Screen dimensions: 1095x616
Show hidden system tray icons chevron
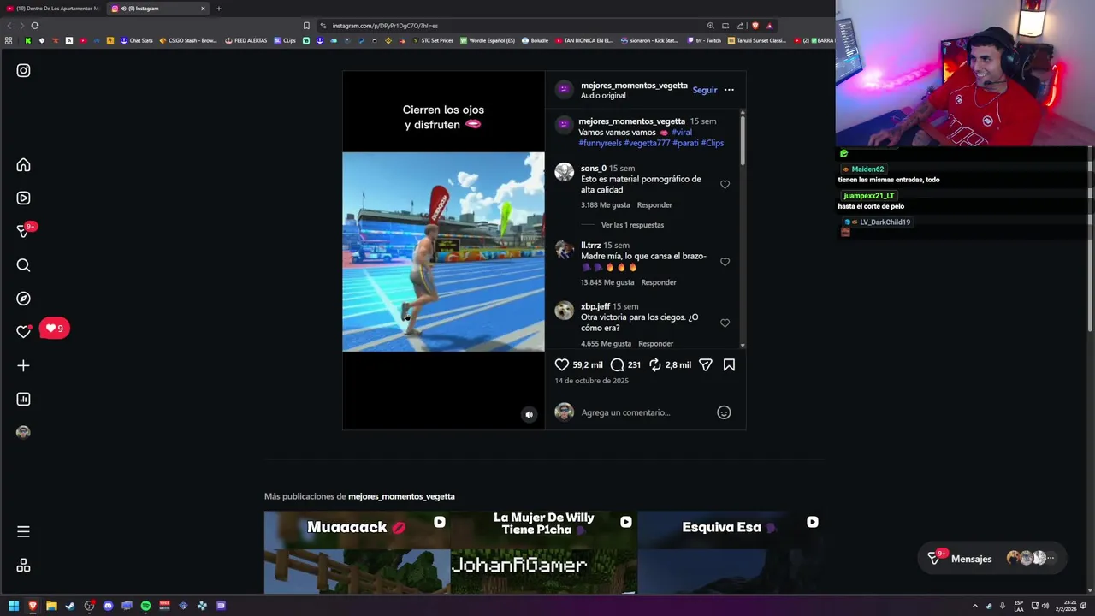tap(974, 606)
